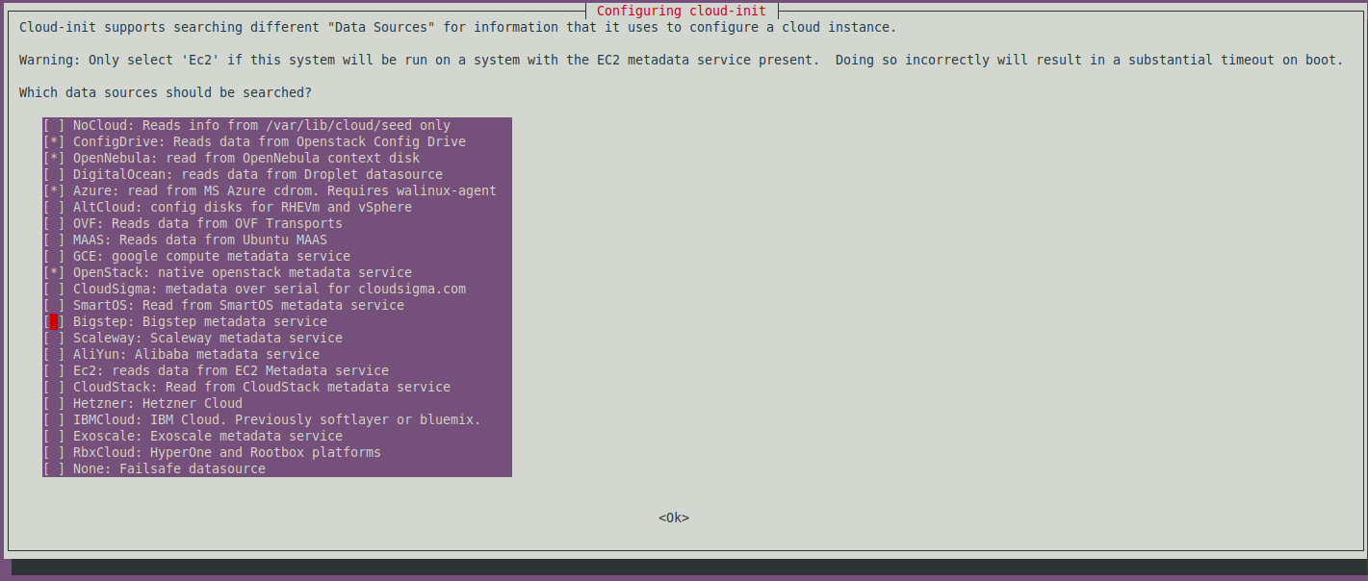
Task: Uncheck the OpenStack metadata service
Action: coord(54,272)
